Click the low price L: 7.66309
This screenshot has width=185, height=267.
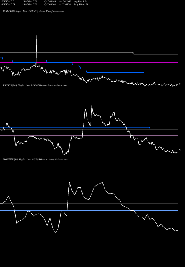tap(65, 4)
